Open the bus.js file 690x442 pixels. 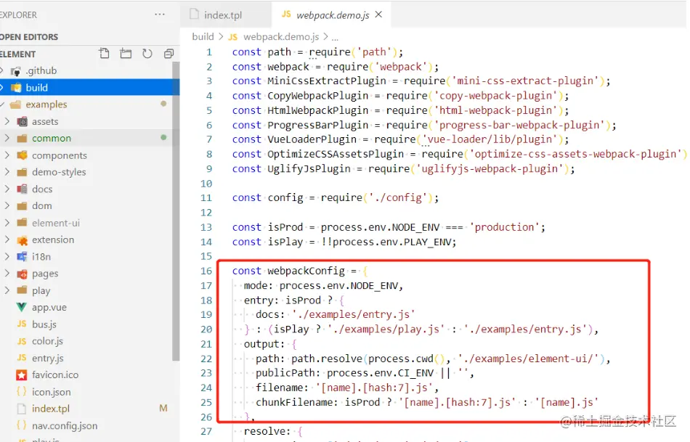[x=44, y=324]
